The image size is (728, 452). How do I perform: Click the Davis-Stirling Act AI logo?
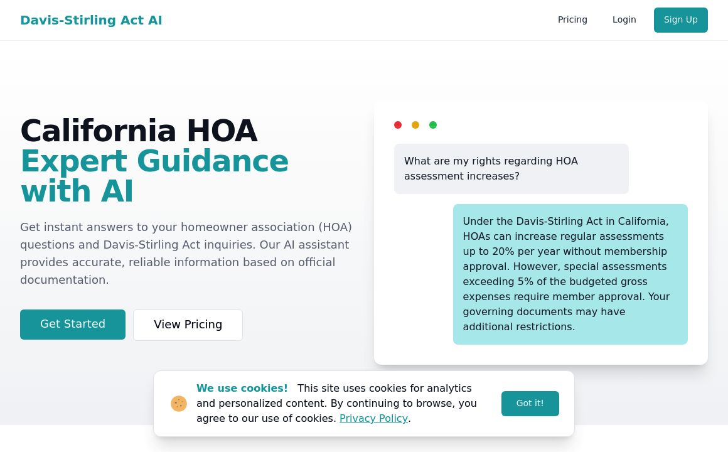(91, 20)
